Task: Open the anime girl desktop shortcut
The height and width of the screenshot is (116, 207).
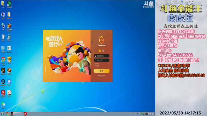Action: pyautogui.click(x=9, y=94)
